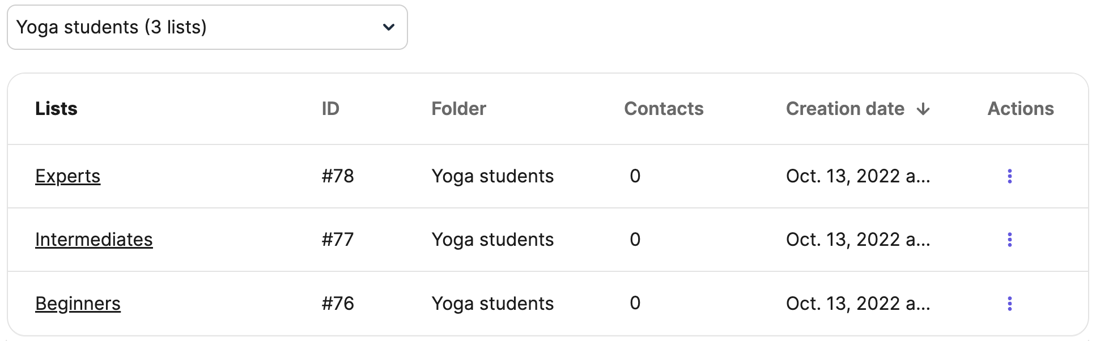
Task: Open actions menu for Beginners list
Action: 1009,304
